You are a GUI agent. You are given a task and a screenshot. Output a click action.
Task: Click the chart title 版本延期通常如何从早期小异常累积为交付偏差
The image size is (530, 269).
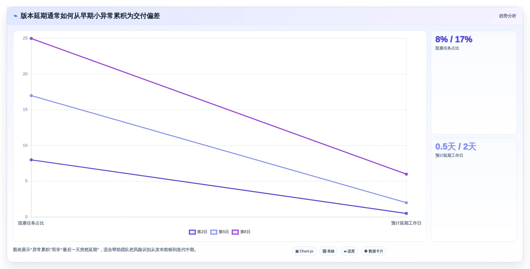90,16
